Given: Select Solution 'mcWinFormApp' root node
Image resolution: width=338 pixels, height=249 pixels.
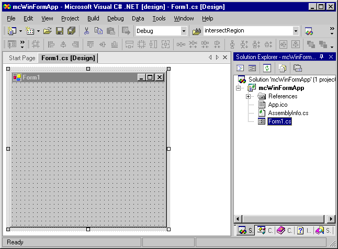Looking at the screenshot, I should tap(291, 80).
